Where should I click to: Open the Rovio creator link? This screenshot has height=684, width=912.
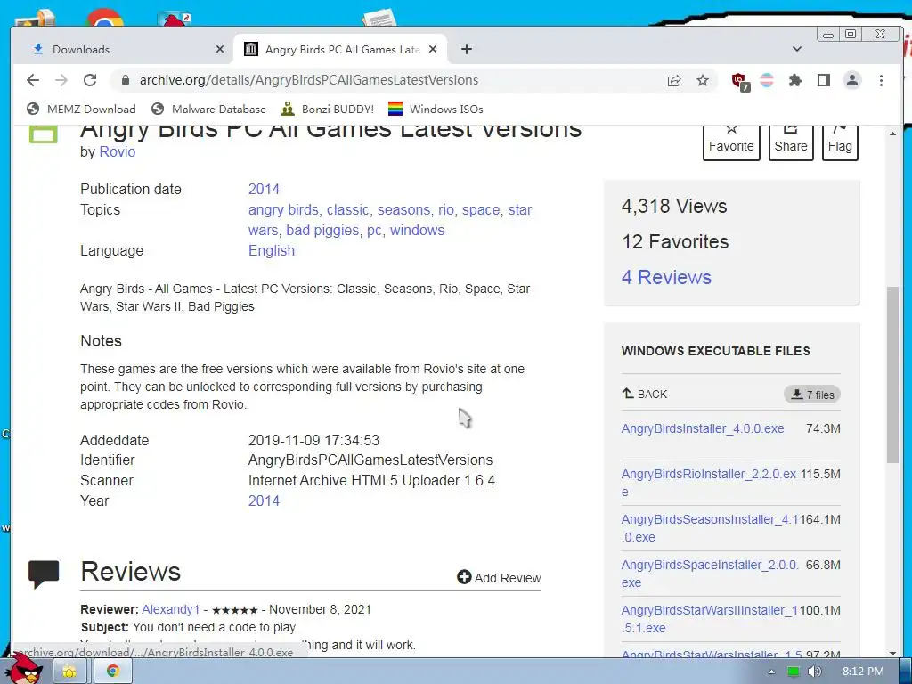click(118, 151)
